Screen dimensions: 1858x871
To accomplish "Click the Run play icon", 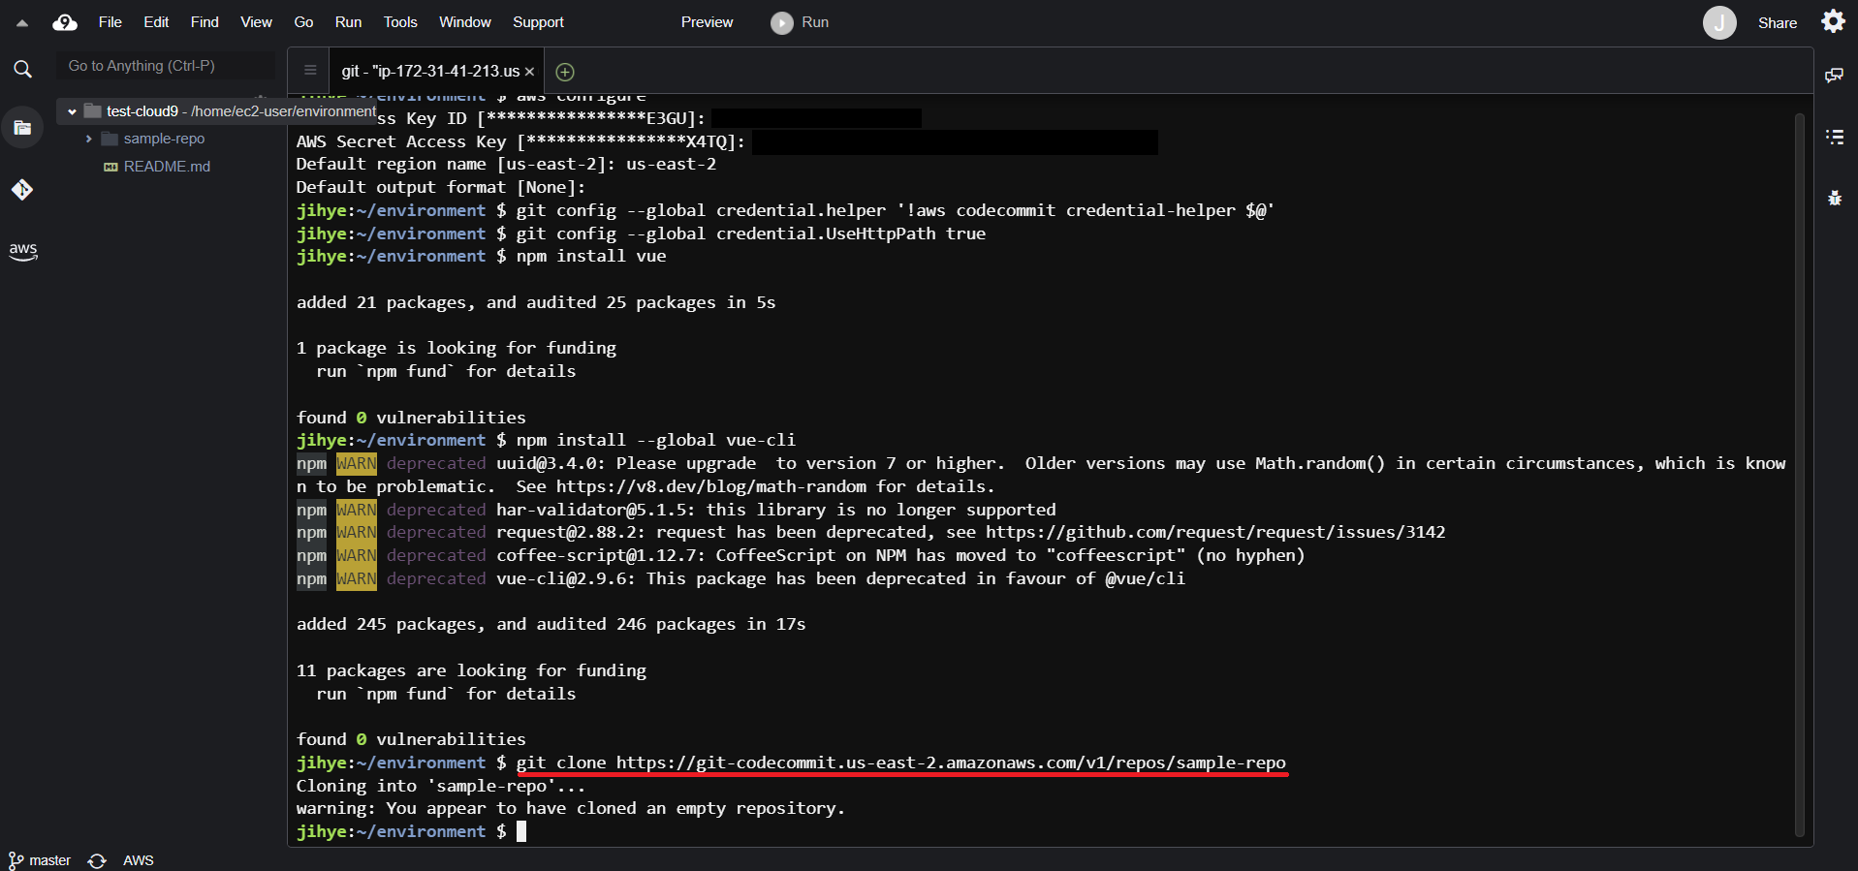I will point(781,22).
